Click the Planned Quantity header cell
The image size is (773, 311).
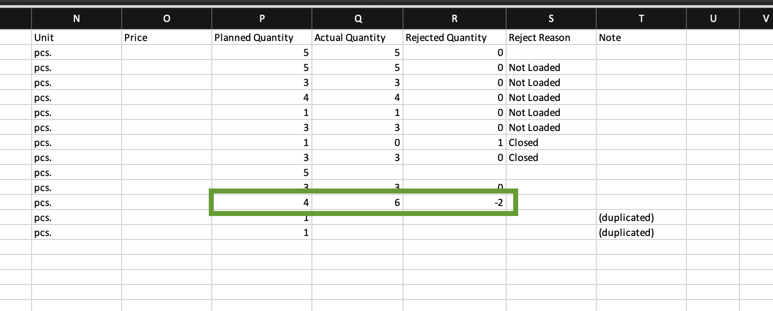pyautogui.click(x=262, y=37)
